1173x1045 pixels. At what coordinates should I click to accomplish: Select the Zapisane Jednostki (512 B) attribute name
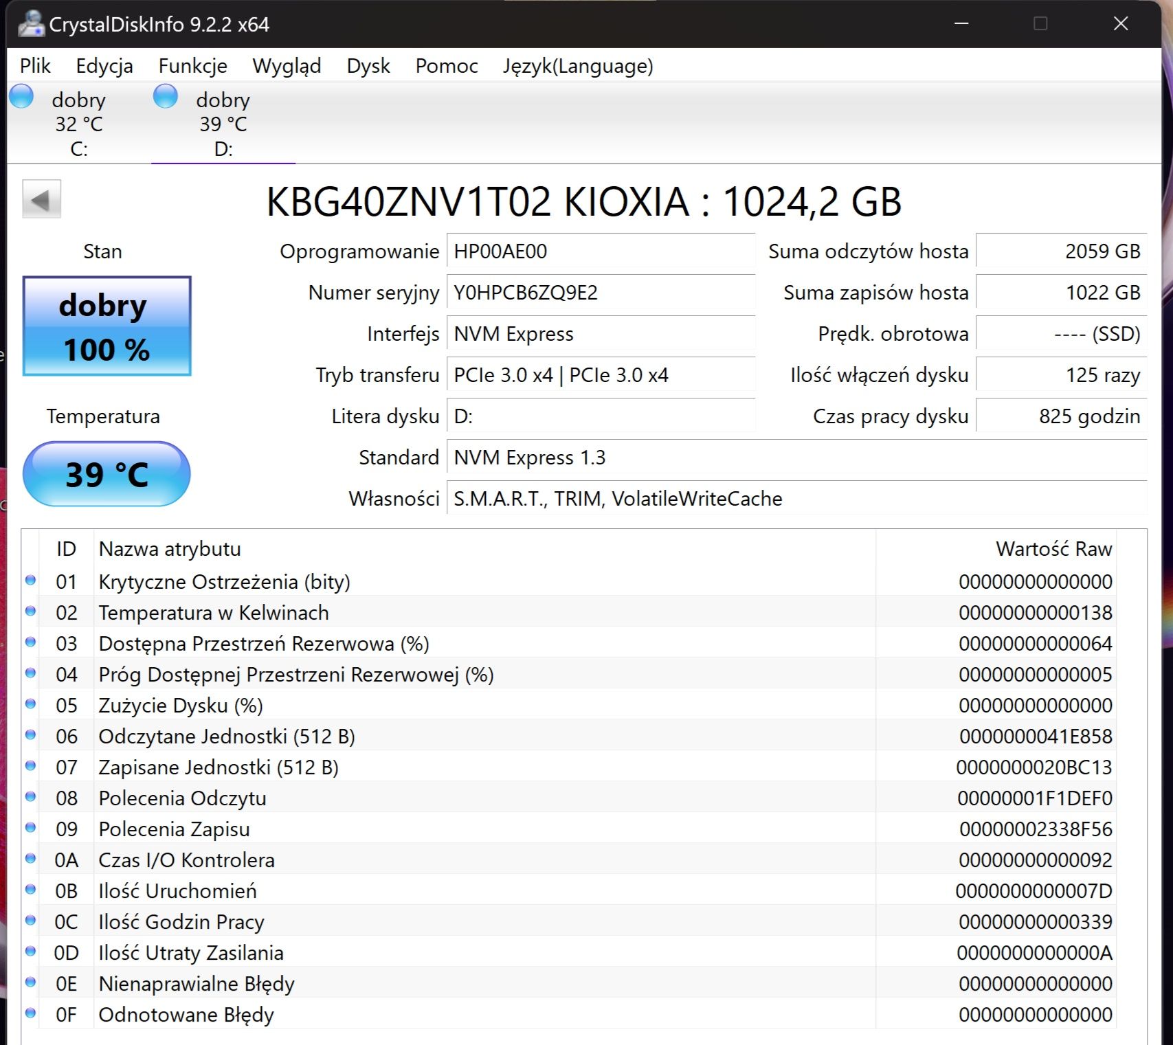[x=219, y=767]
